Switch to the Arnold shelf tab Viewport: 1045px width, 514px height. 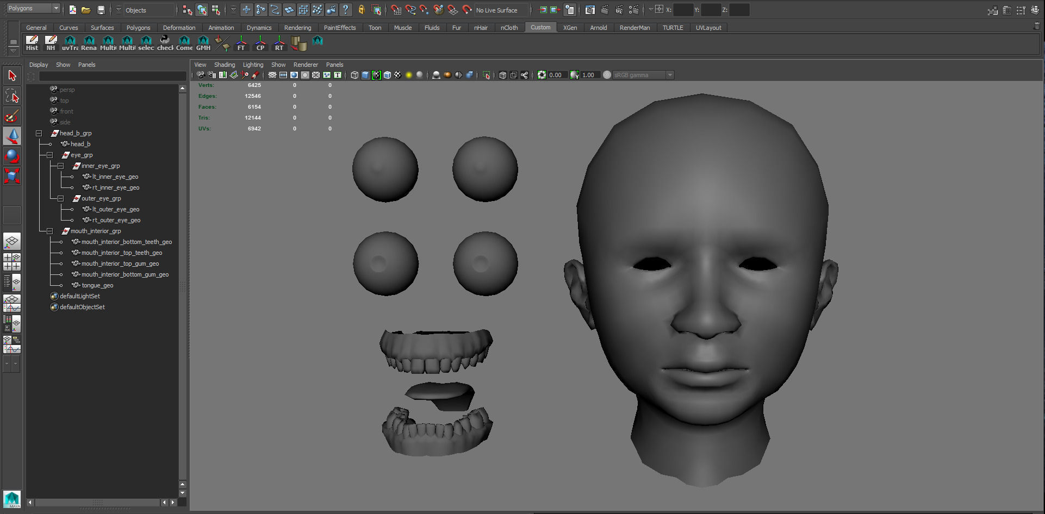coord(598,28)
